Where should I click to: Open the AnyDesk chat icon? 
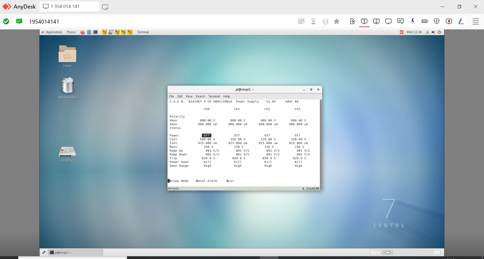pos(400,21)
